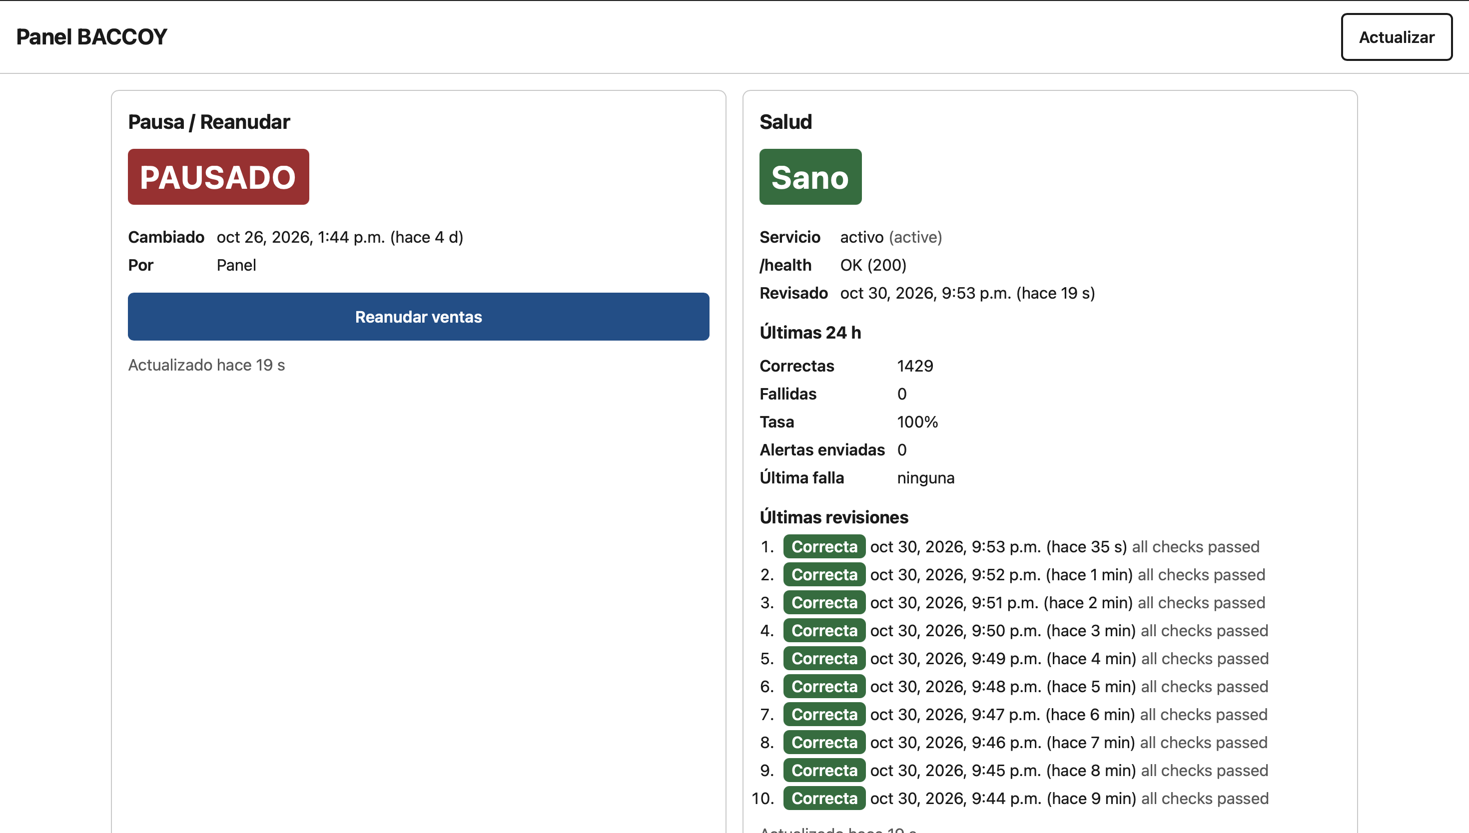Click the /health value OK (200)
This screenshot has height=833, width=1469.
(873, 265)
